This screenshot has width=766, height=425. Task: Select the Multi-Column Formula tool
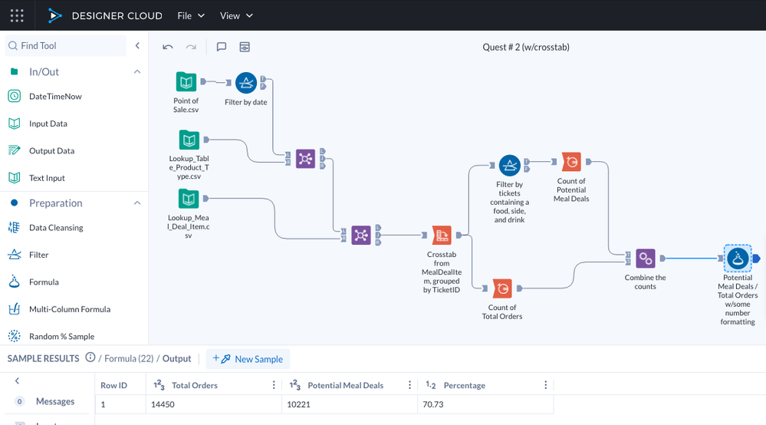[x=69, y=309]
